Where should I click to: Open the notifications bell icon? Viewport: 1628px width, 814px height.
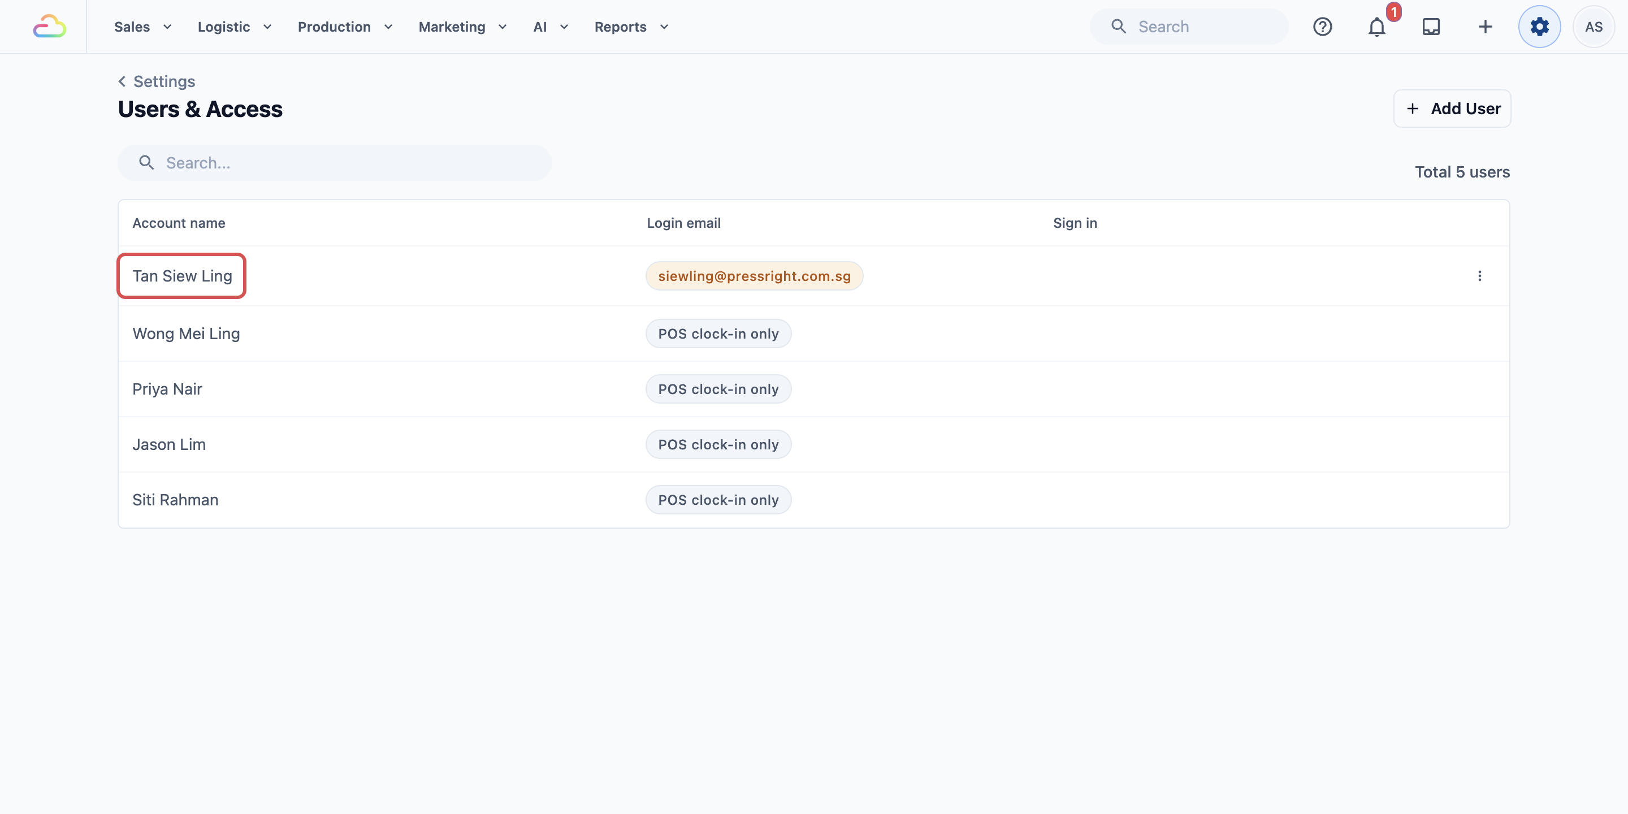coord(1376,27)
